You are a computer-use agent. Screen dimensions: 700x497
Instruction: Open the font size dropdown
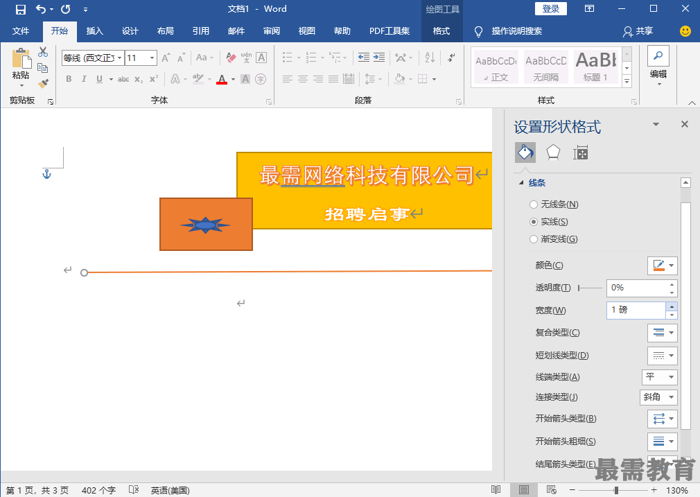[152, 58]
